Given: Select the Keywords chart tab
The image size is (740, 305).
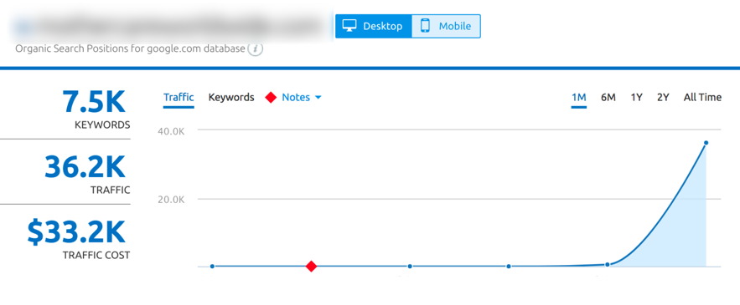Looking at the screenshot, I should [231, 98].
